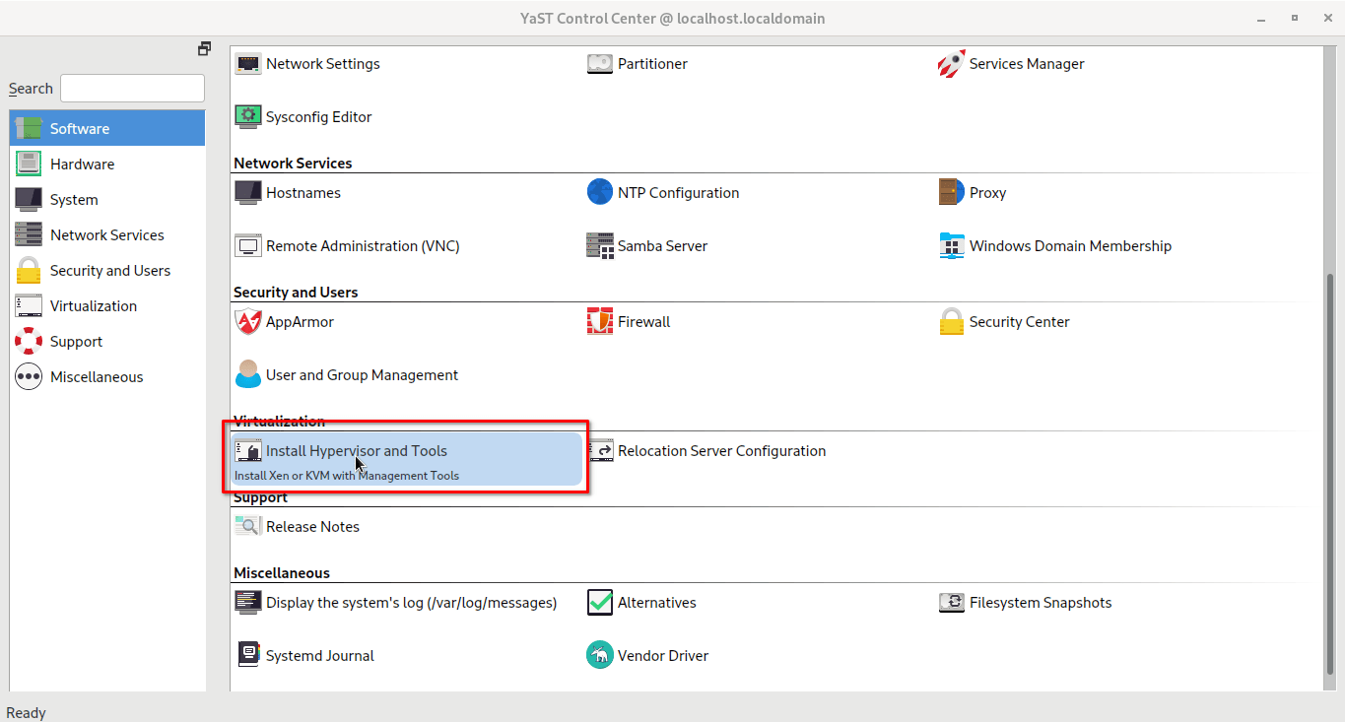Open Release Notes icon

click(x=248, y=527)
